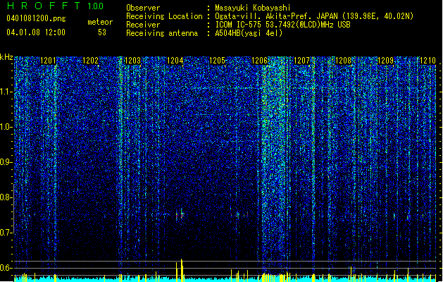Click the 0.6 kHz axis label
The height and width of the screenshot is (282, 443).
coord(6,268)
